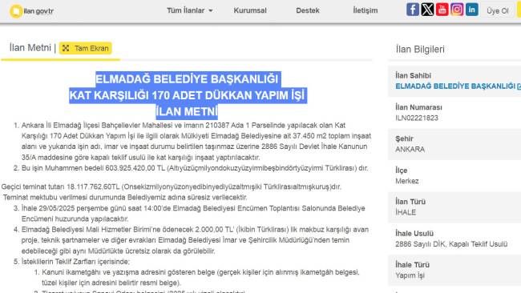
Task: Open the LinkedIn icon
Action: [472, 10]
